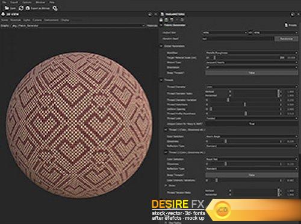Open the Lights menu in the 3D View

click(x=26, y=20)
